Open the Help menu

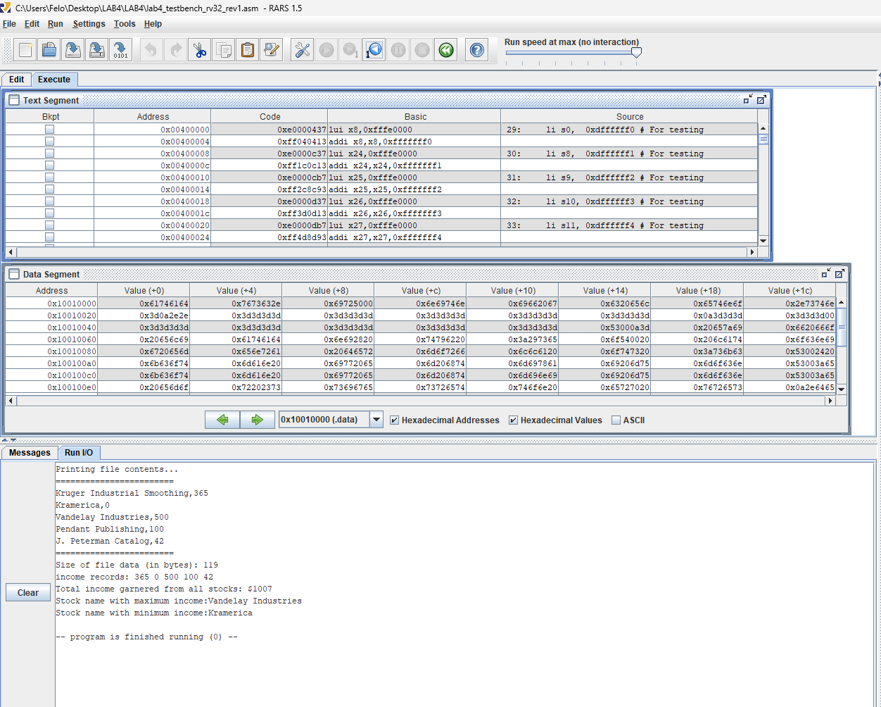click(x=153, y=24)
